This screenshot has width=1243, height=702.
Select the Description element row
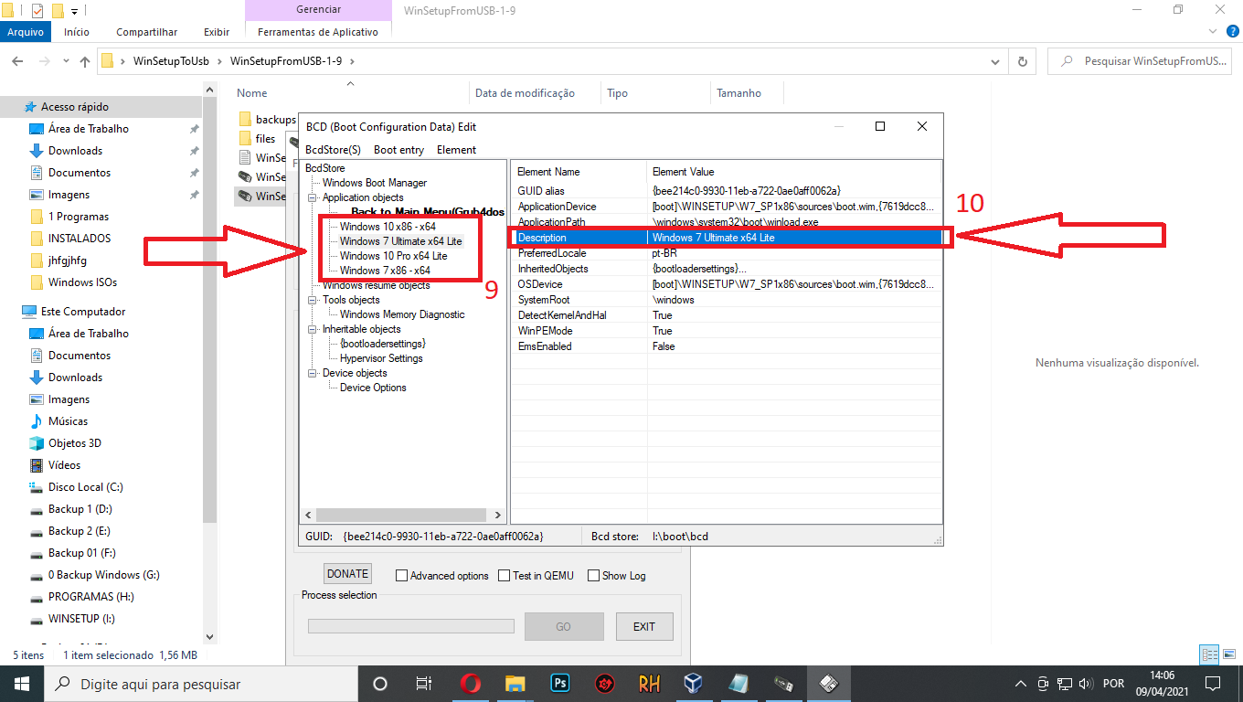point(727,238)
